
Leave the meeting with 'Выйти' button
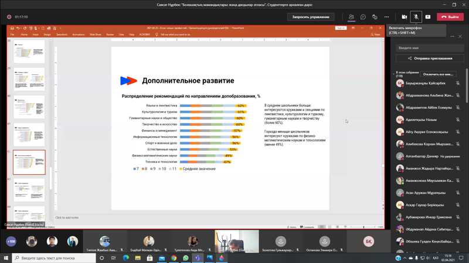tap(450, 17)
